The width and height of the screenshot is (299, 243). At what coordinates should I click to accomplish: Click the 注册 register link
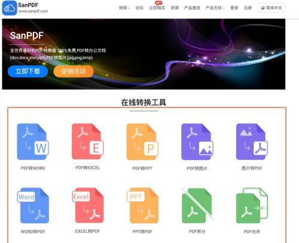coord(248,8)
